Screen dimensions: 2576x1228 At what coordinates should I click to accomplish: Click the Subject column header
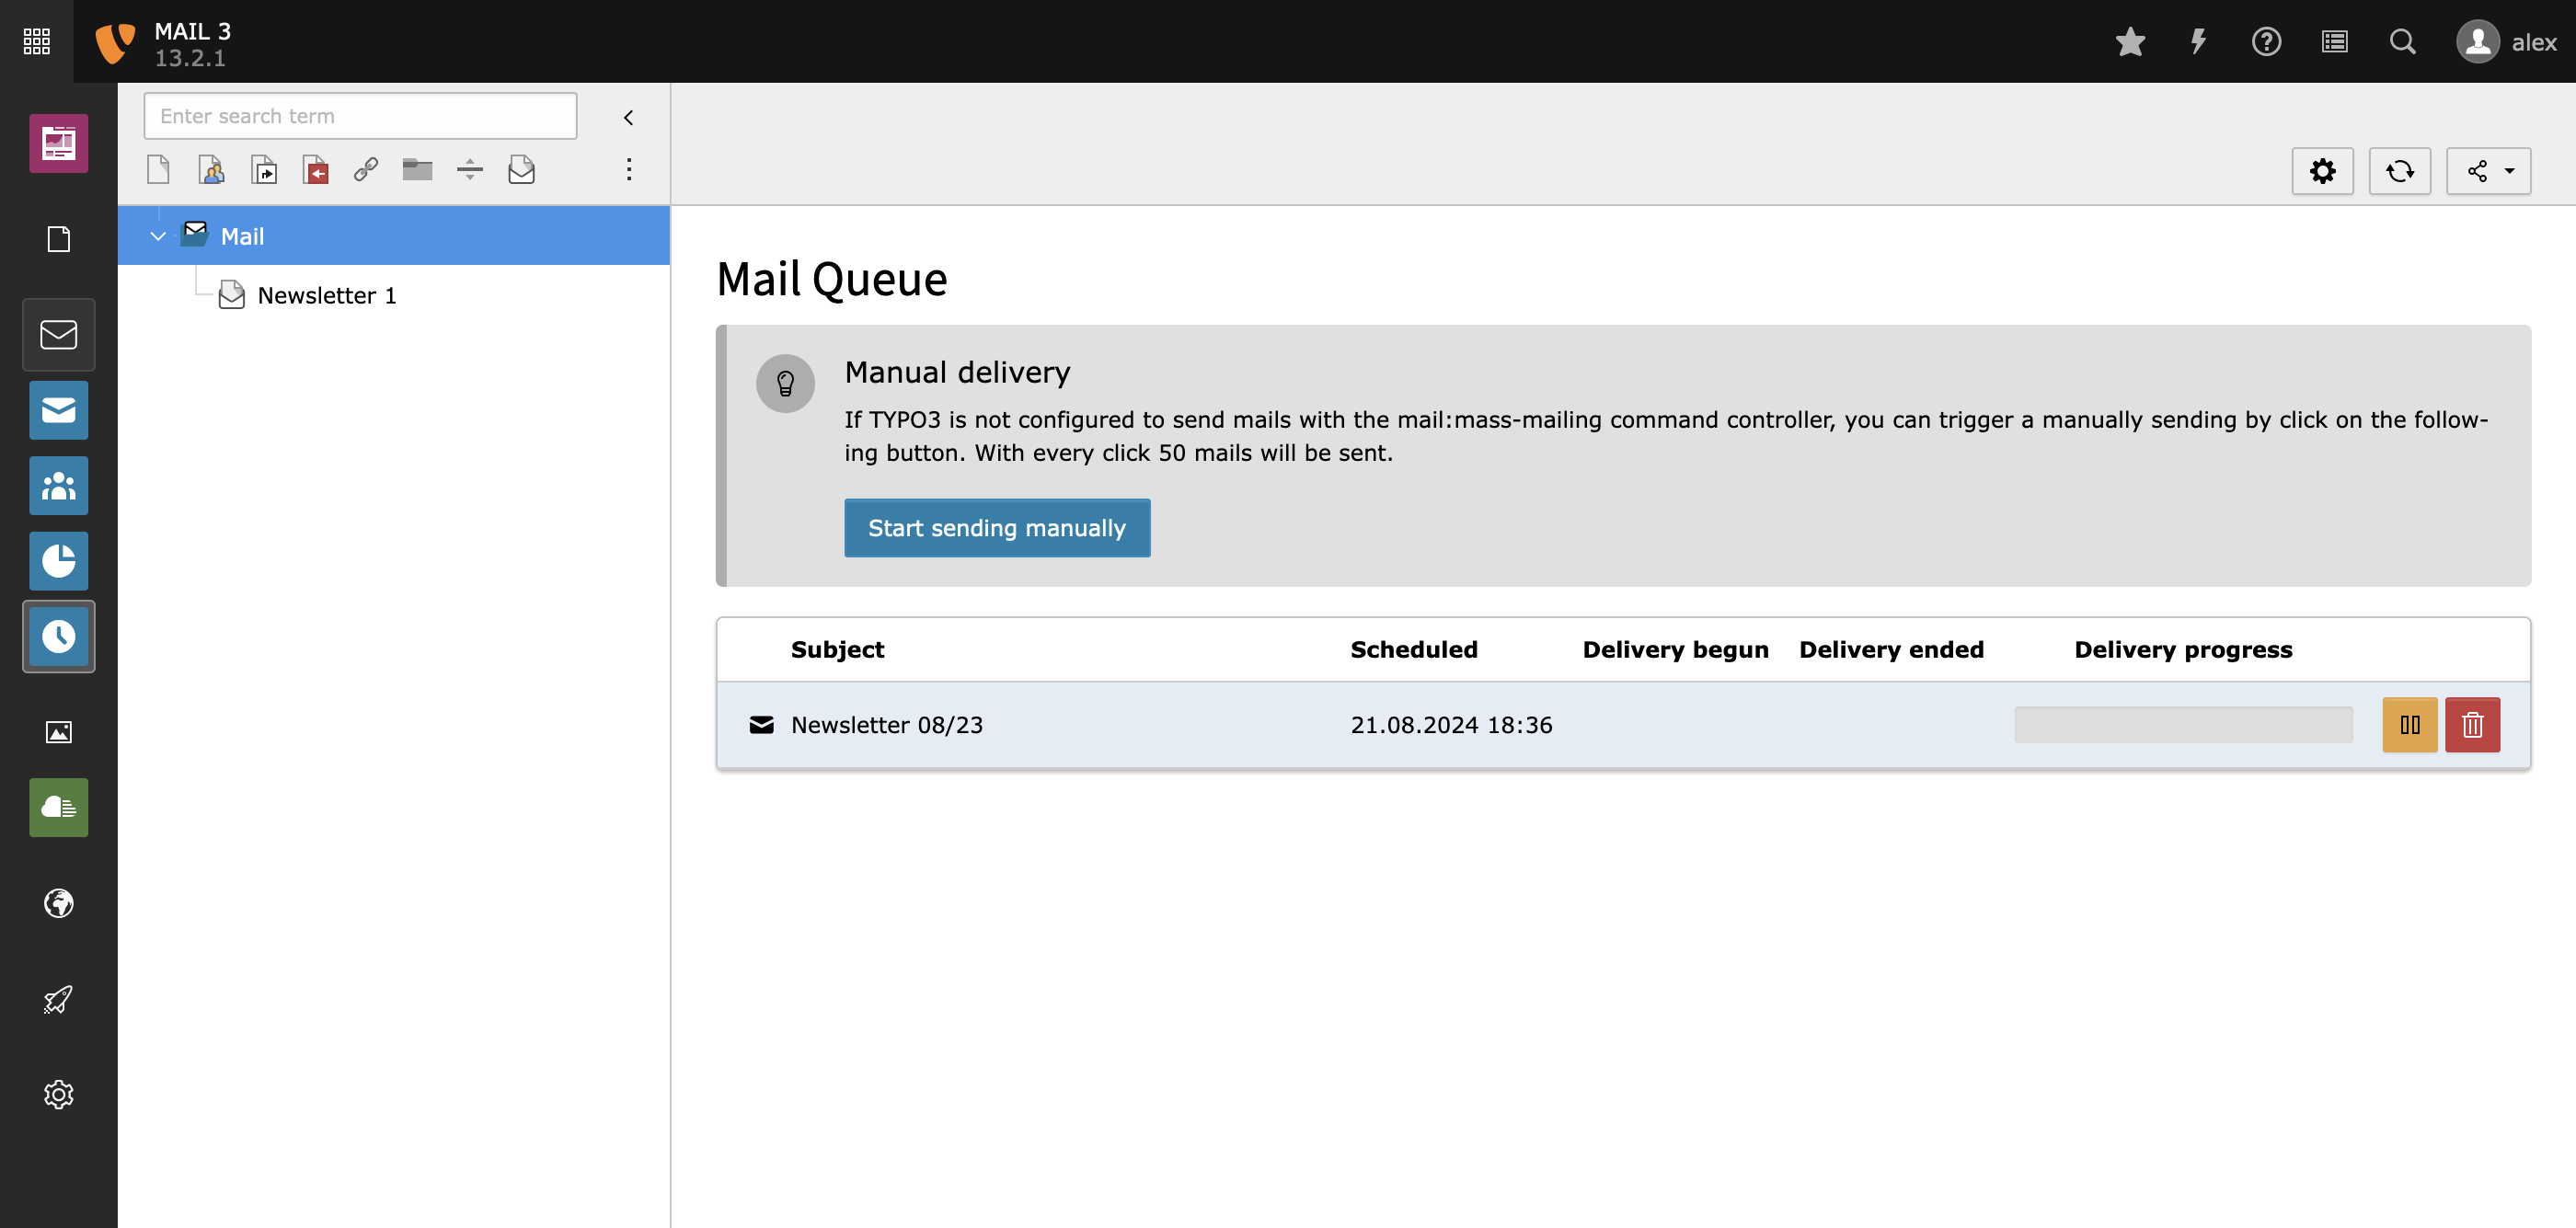(x=837, y=650)
